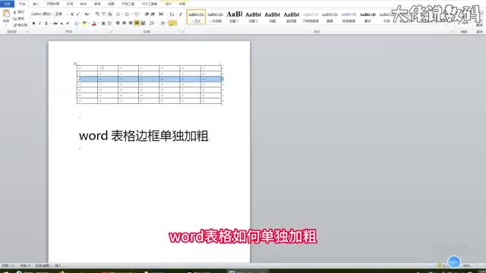486x273 pixels.
Task: Click the Shading paint bucket icon
Action: coord(163,23)
